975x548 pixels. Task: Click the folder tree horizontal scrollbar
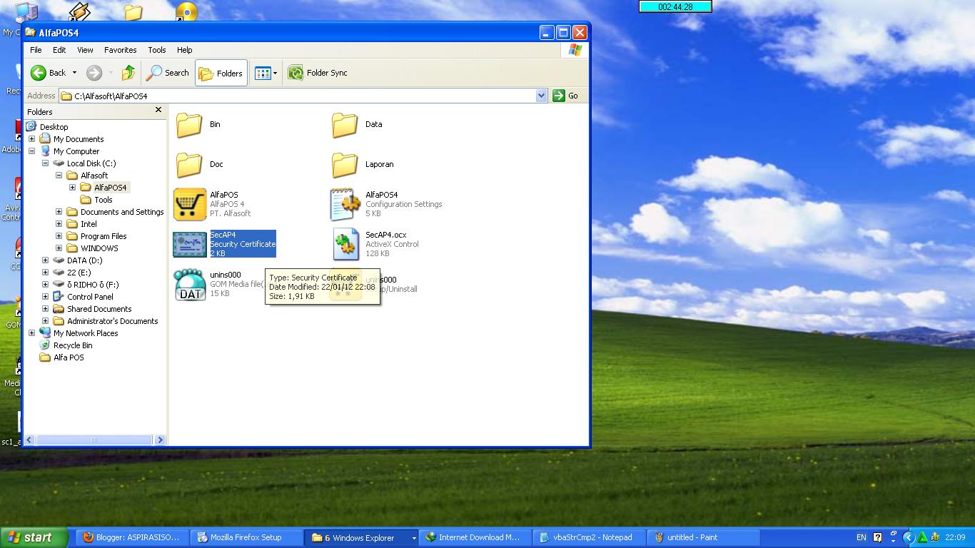[95, 440]
